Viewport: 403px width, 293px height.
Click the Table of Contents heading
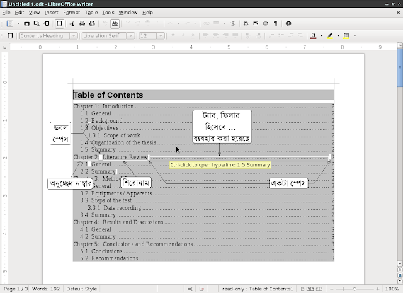click(108, 95)
